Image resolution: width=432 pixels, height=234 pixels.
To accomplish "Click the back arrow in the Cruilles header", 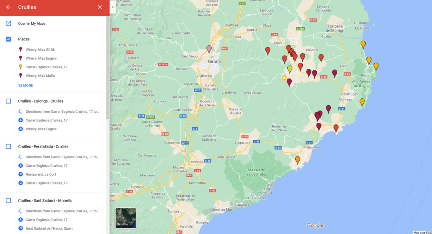I will (8, 7).
